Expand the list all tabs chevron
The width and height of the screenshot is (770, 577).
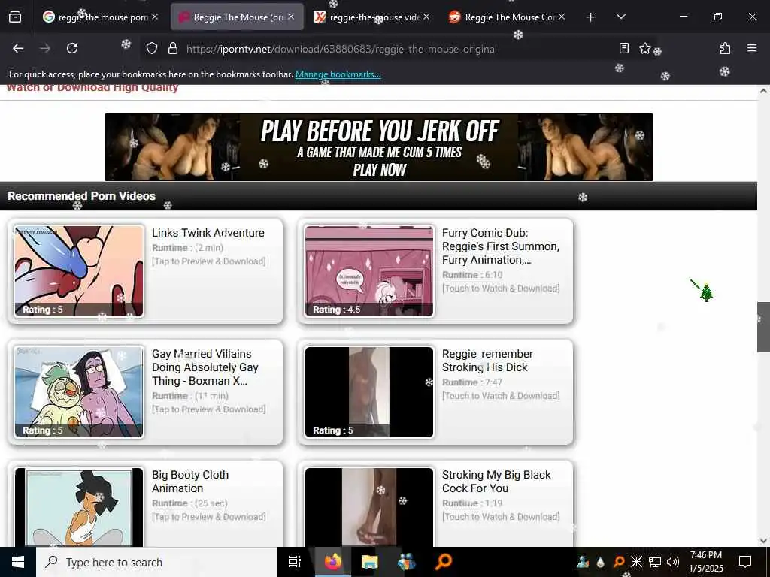click(x=620, y=17)
